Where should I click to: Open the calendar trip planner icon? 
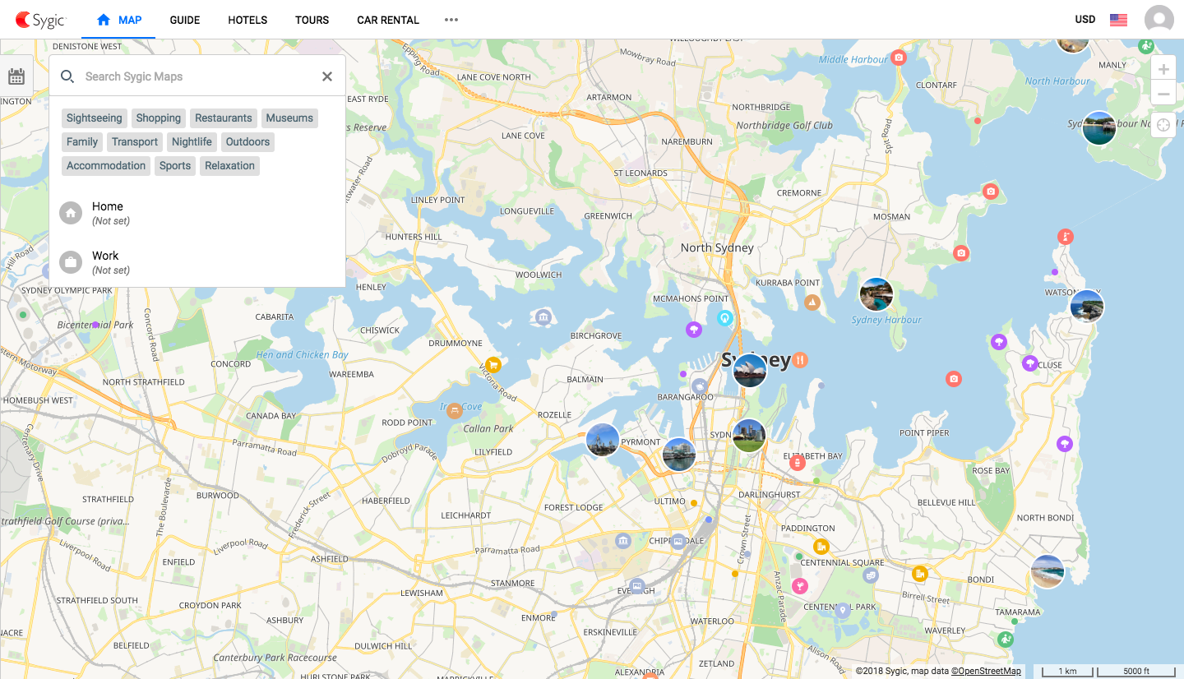[16, 76]
